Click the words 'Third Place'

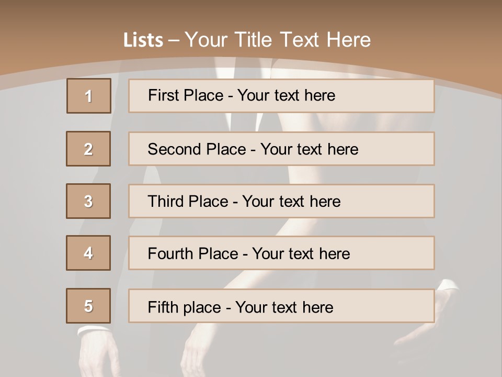point(188,201)
